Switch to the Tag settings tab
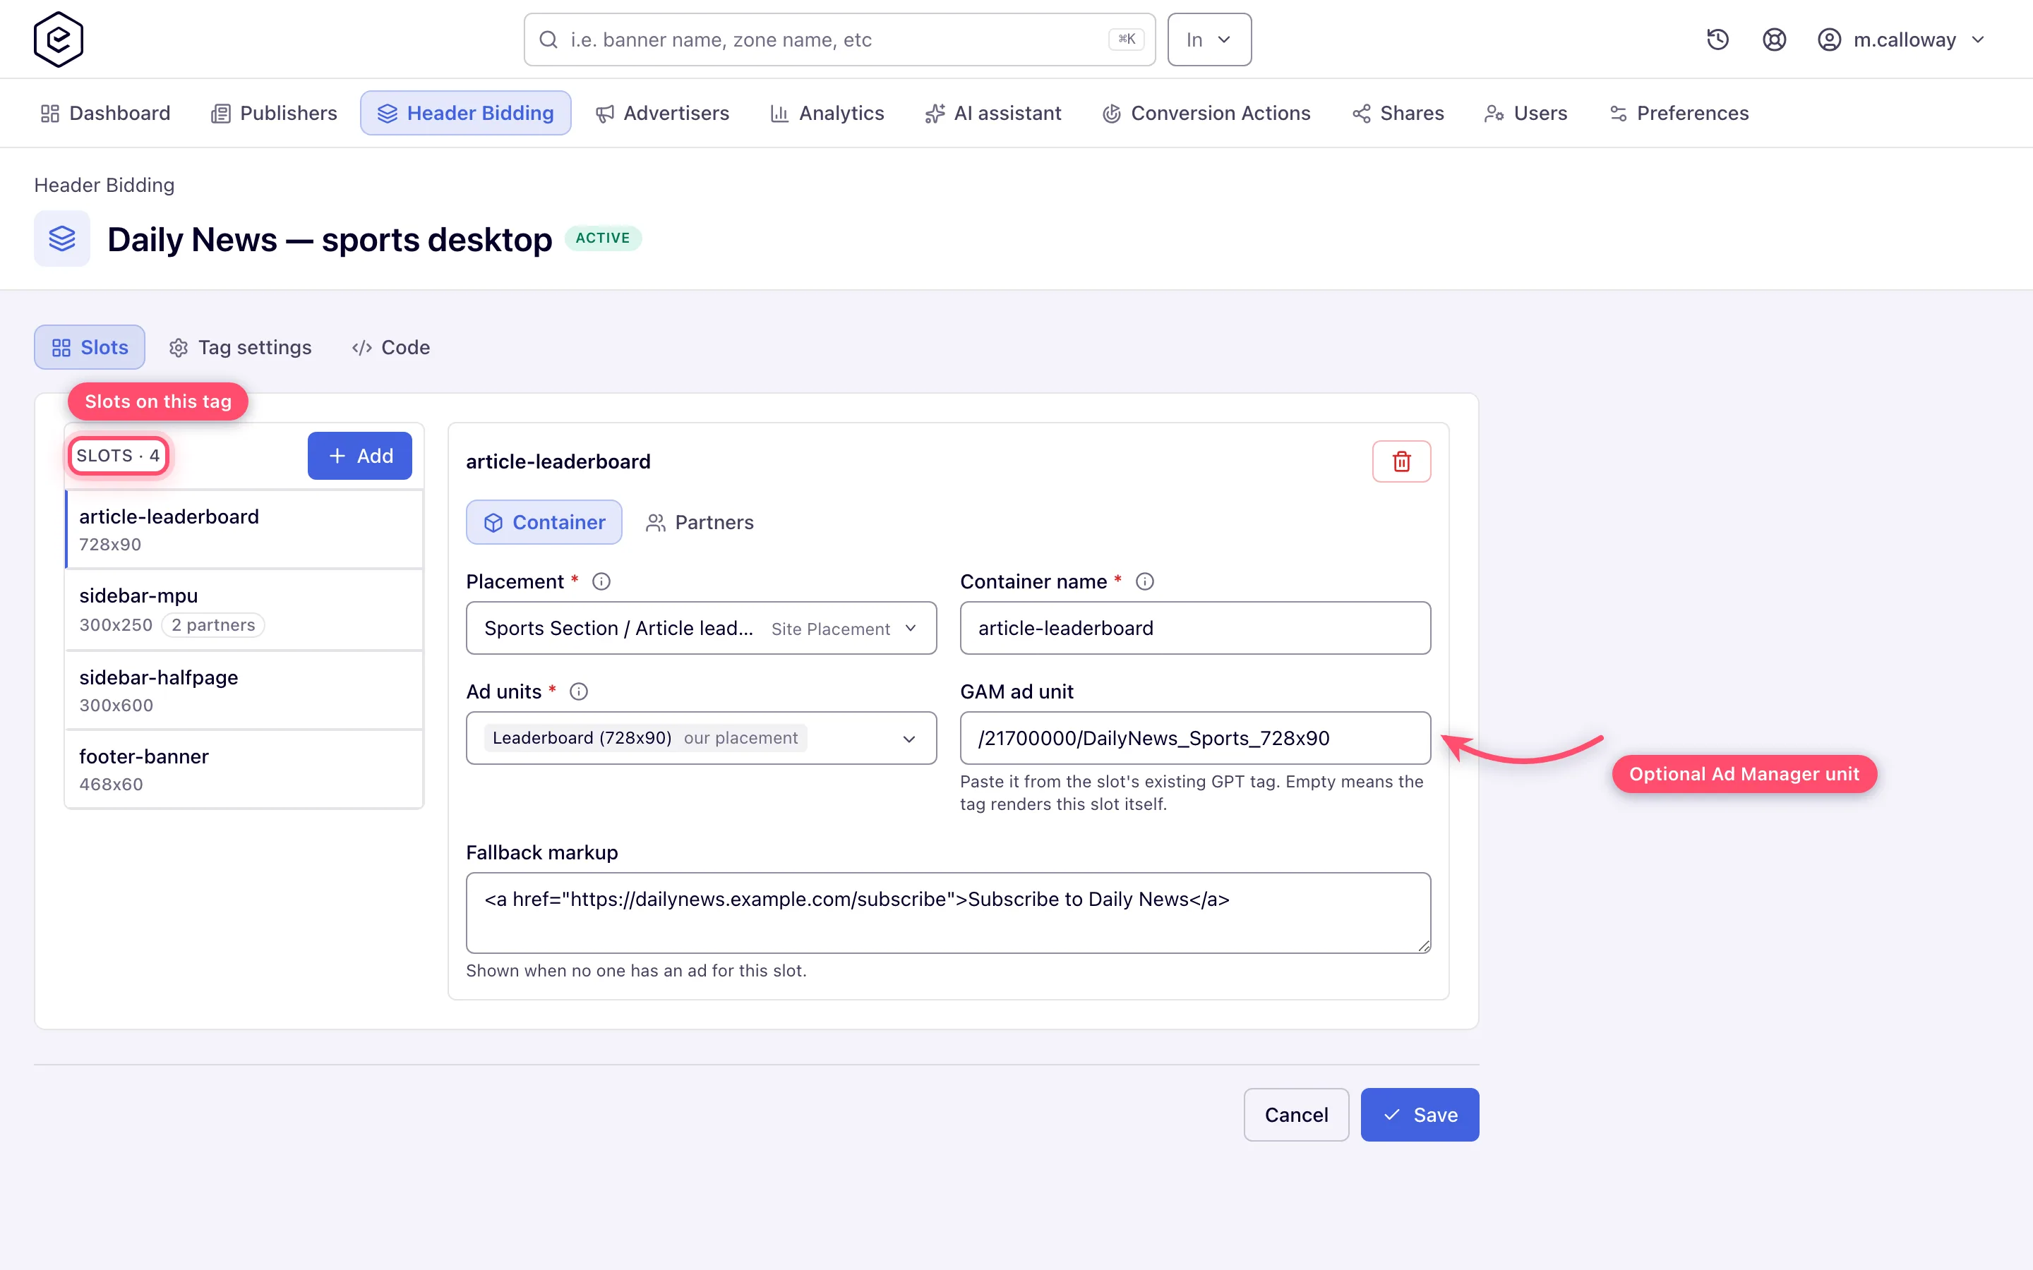The width and height of the screenshot is (2033, 1270). 240,347
